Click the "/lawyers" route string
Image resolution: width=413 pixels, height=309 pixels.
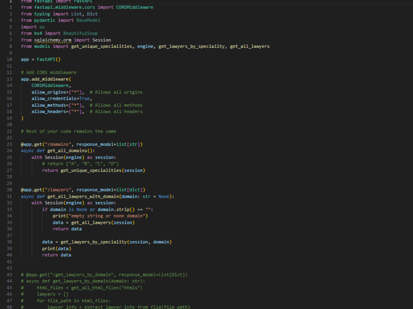58,190
